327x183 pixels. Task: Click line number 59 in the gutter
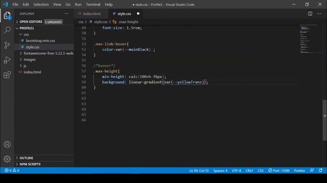point(84,82)
